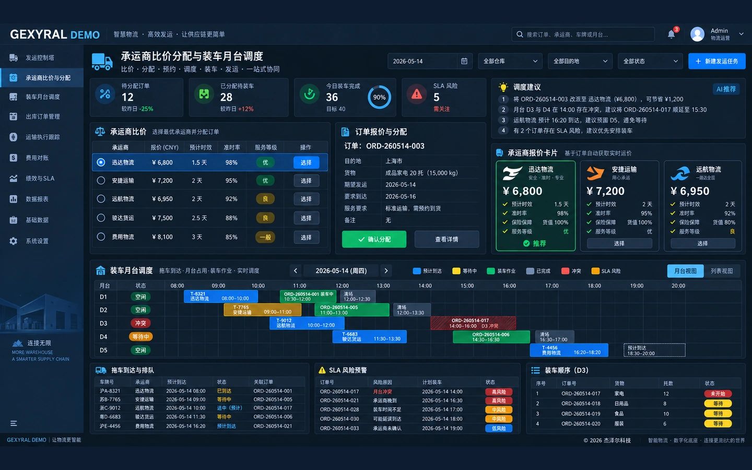752x470 pixels.
Task: Open the 全部状态 dropdown
Action: pos(650,61)
